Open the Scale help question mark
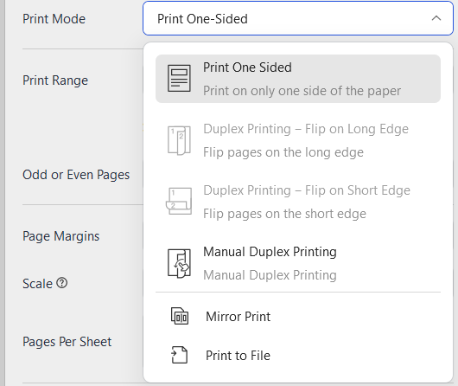 pos(62,283)
